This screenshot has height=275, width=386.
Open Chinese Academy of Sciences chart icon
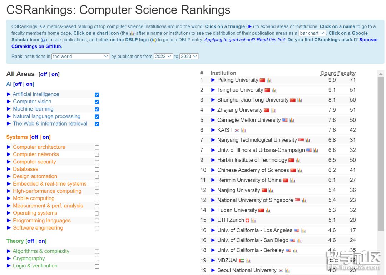[300, 170]
